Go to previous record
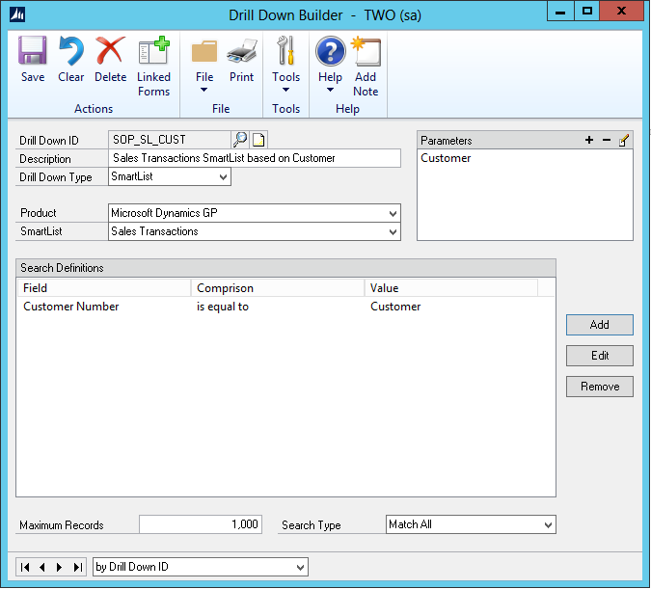 click(41, 567)
